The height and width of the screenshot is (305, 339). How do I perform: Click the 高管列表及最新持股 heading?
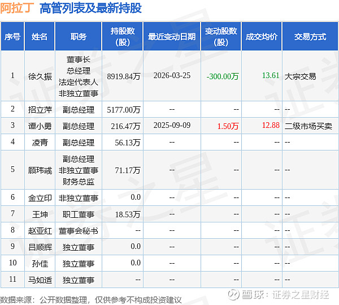(90, 8)
